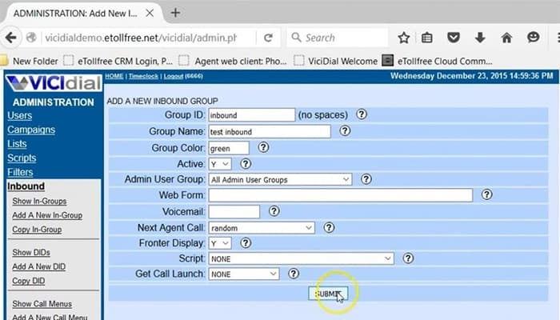Bookmark this page with star icon

(403, 38)
